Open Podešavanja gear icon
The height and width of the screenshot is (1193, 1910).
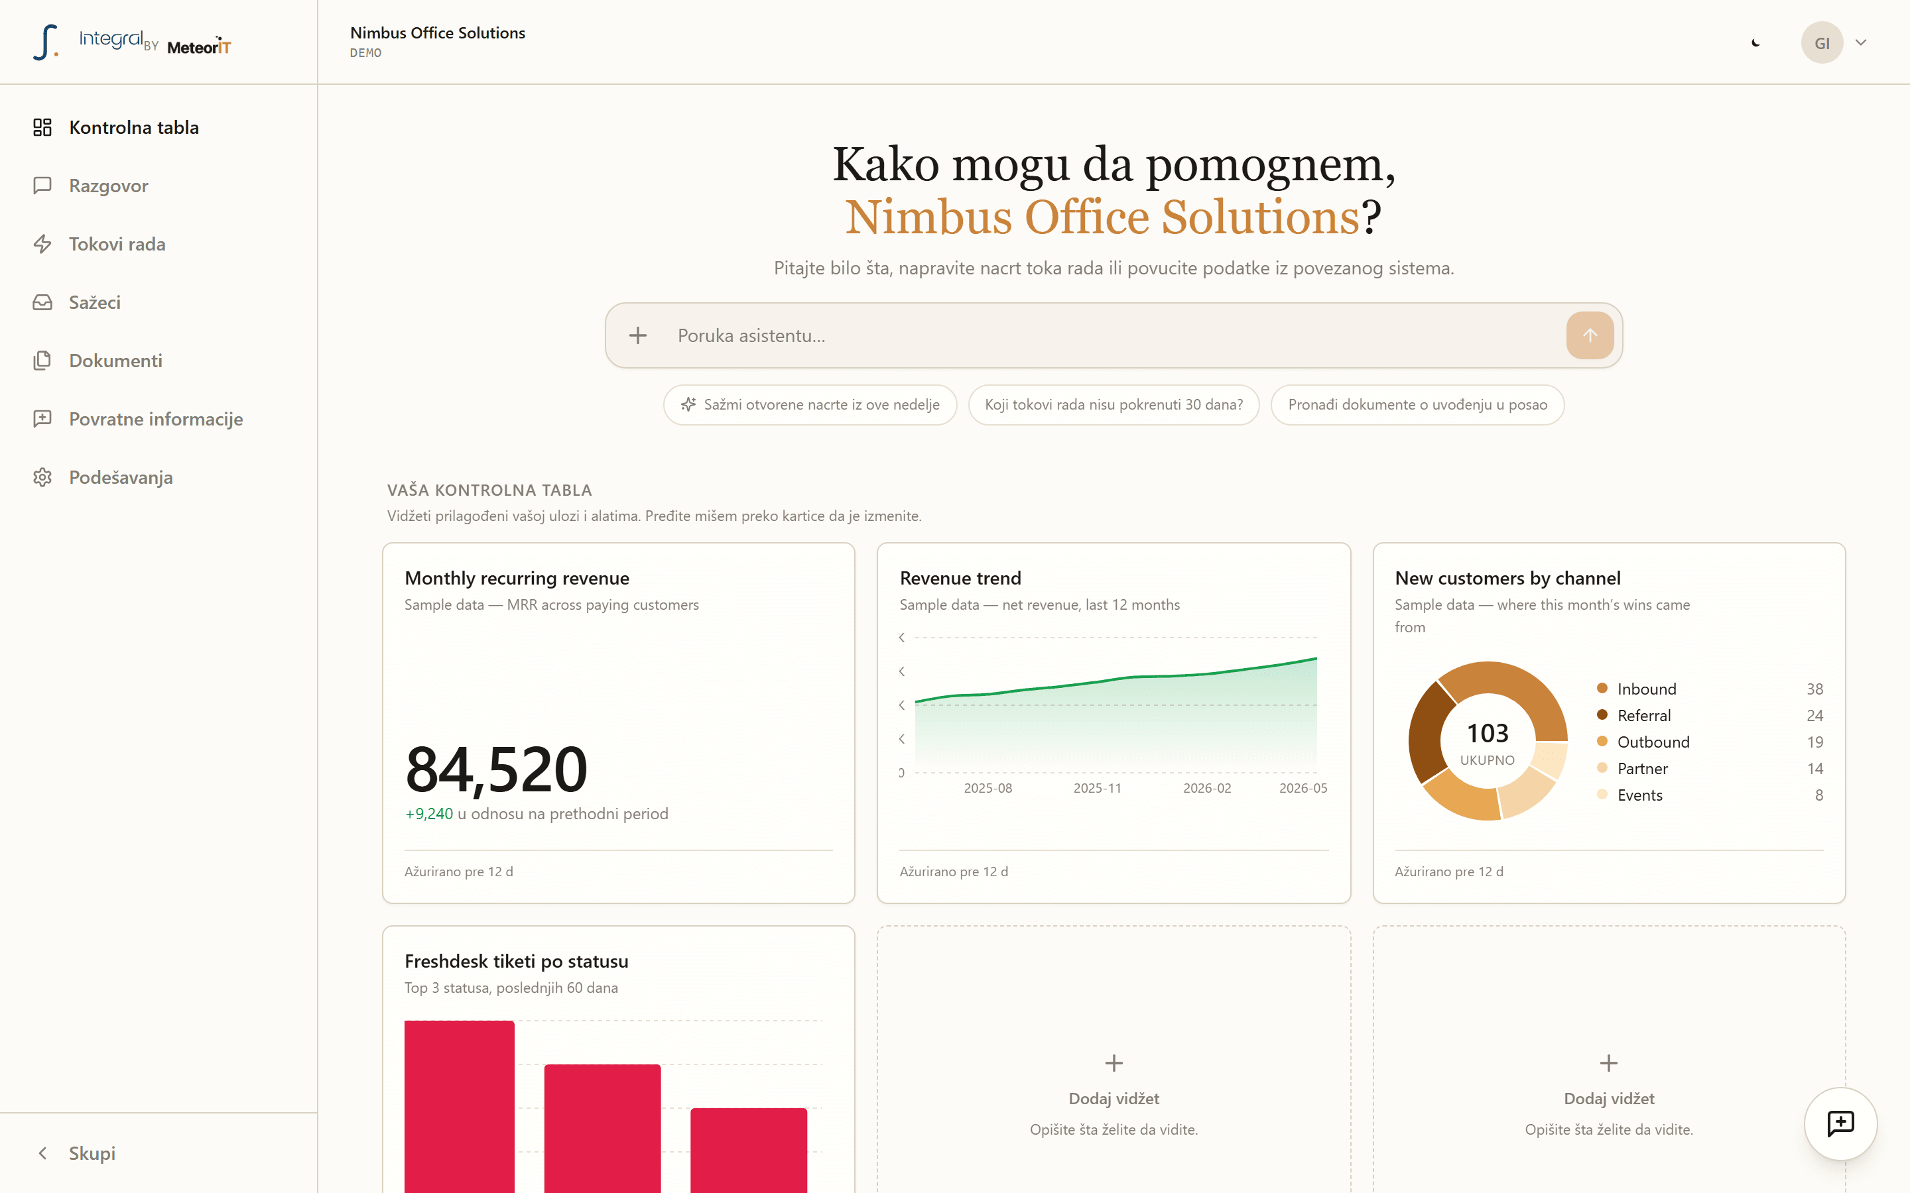click(x=42, y=477)
